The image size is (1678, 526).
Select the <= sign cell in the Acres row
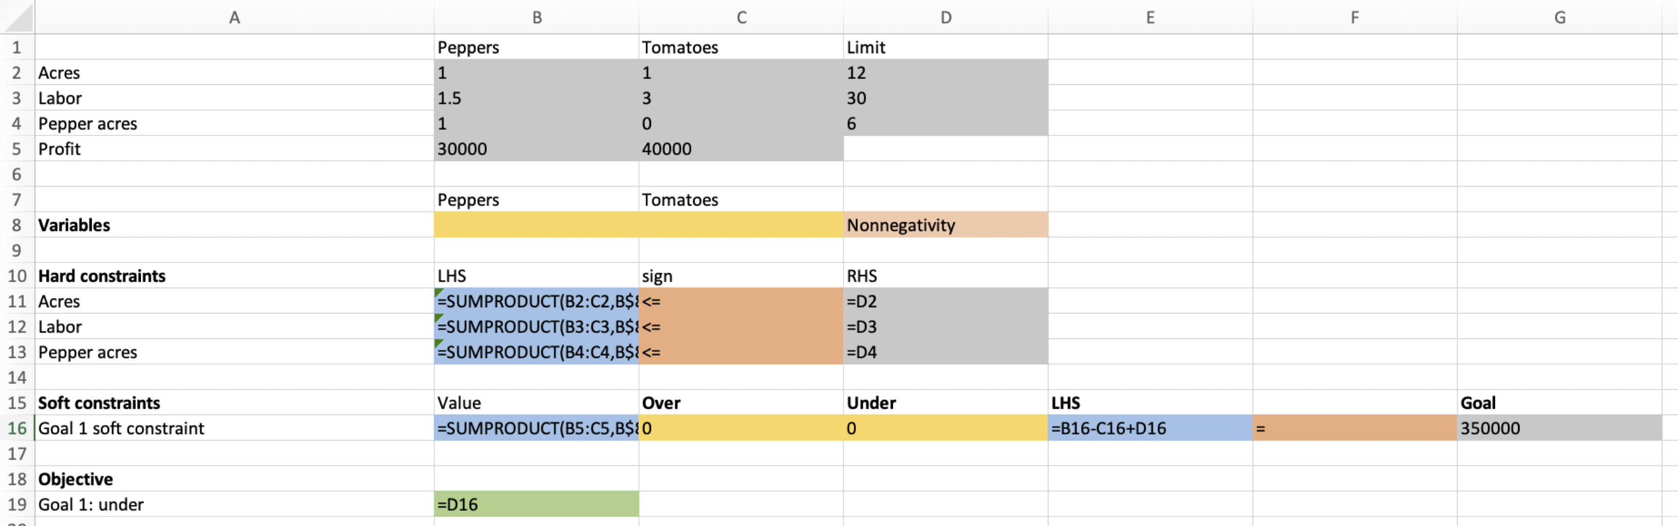(741, 301)
